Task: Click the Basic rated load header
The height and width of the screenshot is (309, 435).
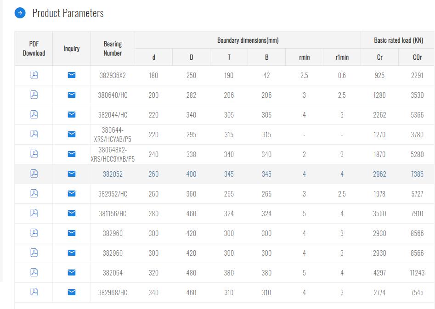Action: coord(397,40)
